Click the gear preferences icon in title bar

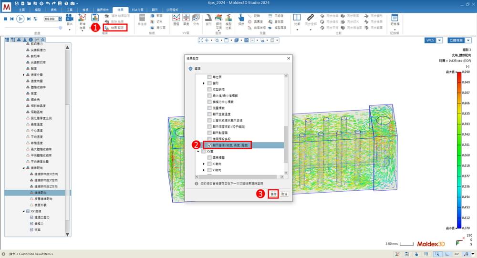41,3
